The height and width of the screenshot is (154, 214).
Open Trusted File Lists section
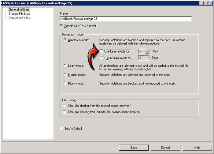tap(19, 14)
